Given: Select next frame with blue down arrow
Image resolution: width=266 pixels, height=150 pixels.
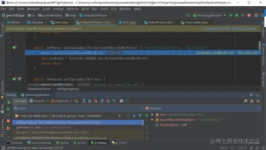Looking at the screenshot, I should (x=134, y=116).
